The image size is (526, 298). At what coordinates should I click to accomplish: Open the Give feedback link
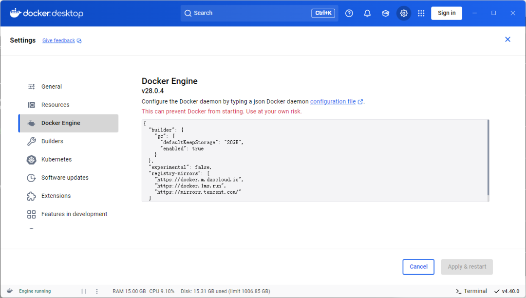point(59,40)
